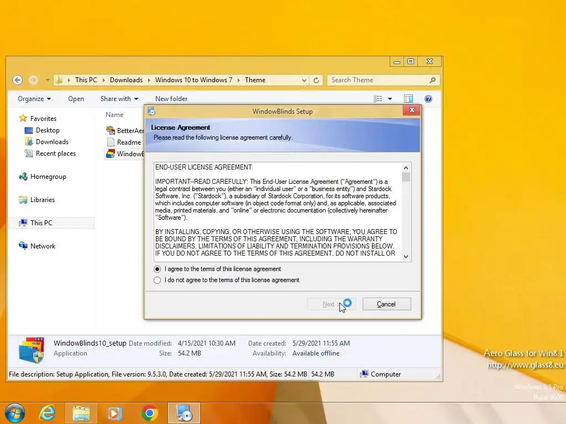Go forward in Explorer window
The image size is (566, 424).
click(33, 80)
